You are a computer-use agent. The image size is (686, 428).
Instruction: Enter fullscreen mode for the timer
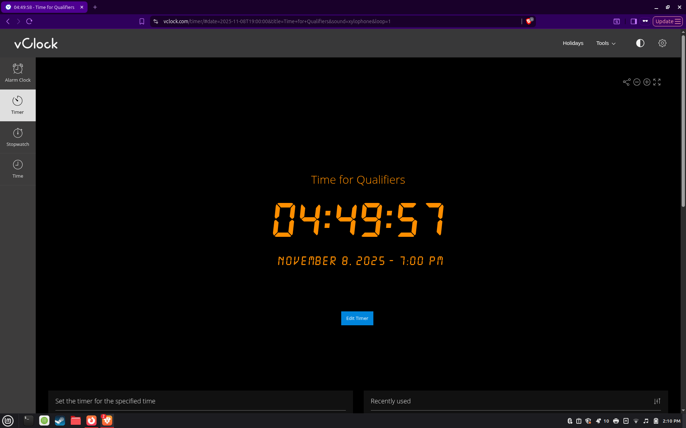pyautogui.click(x=657, y=82)
